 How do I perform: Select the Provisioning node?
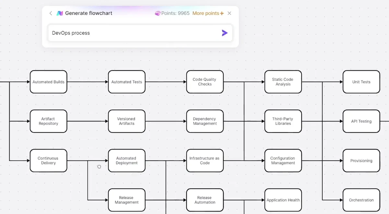(361, 161)
